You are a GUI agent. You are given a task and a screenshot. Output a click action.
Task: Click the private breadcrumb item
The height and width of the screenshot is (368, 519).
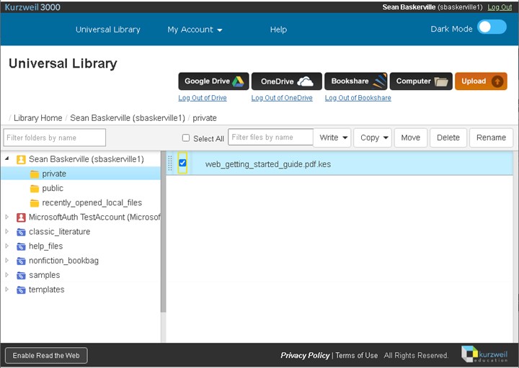tap(205, 118)
